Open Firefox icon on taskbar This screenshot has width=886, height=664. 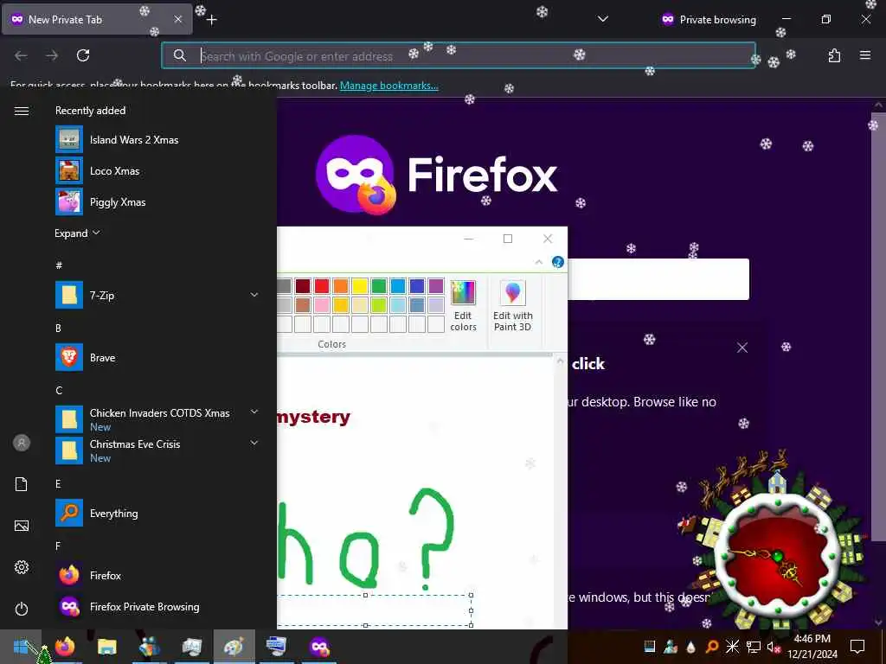(x=64, y=647)
